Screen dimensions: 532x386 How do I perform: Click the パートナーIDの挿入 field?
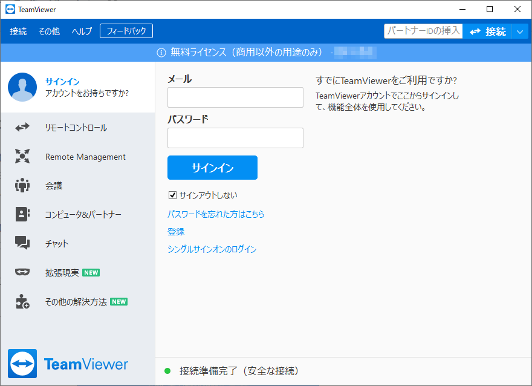coord(423,31)
